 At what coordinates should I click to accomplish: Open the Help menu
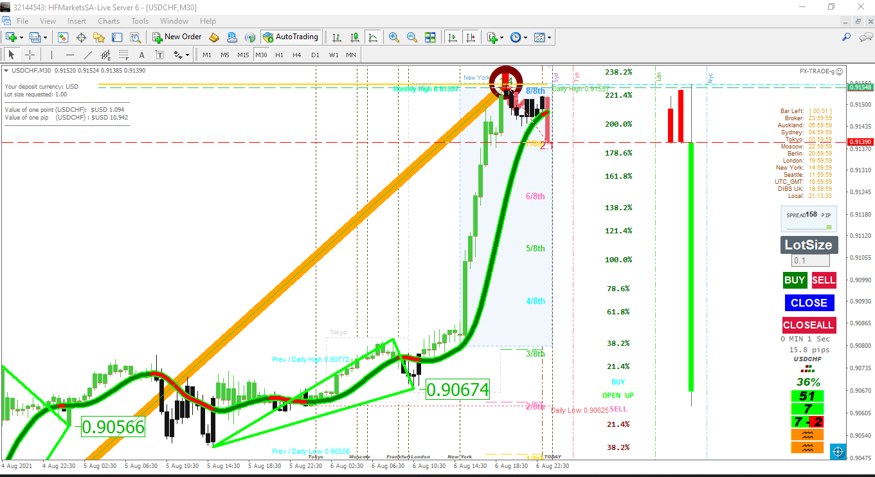click(208, 21)
